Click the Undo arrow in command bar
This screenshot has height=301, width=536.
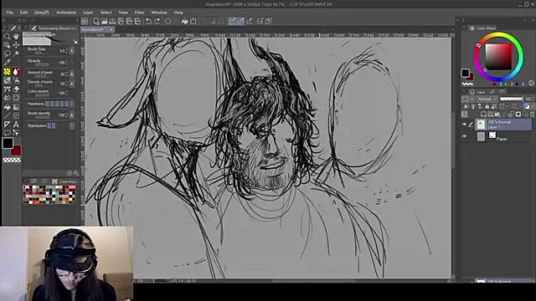pos(148,21)
